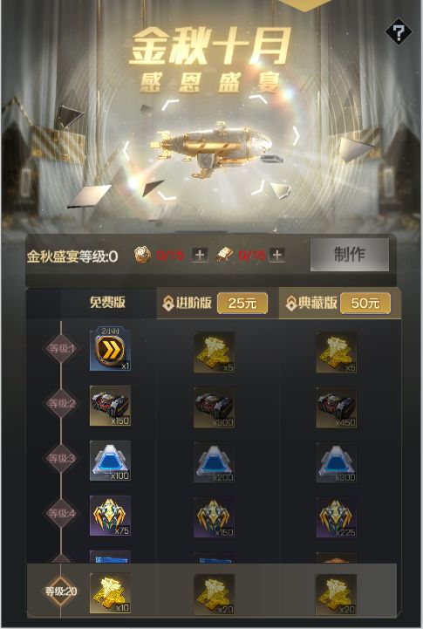Screen dimensions: 423x629
Task: Select the 进阶版 blue crystal x200 reward
Action: pos(214,462)
